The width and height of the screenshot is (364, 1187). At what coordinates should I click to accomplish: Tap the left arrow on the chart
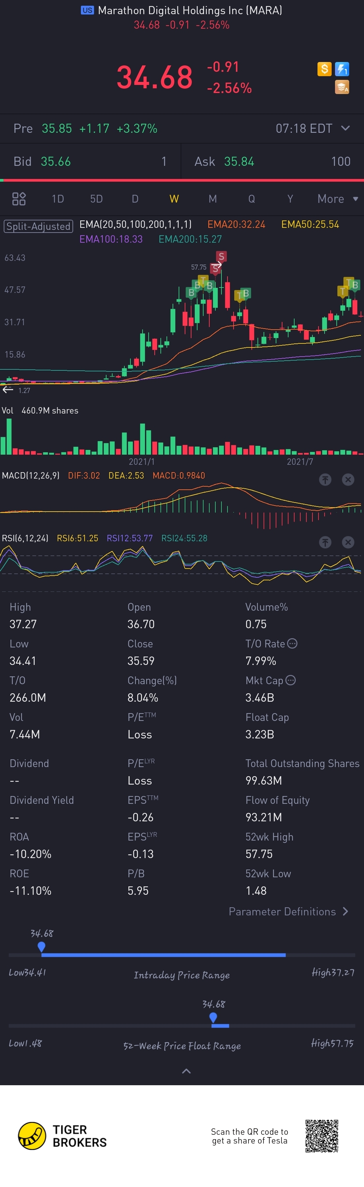click(8, 390)
